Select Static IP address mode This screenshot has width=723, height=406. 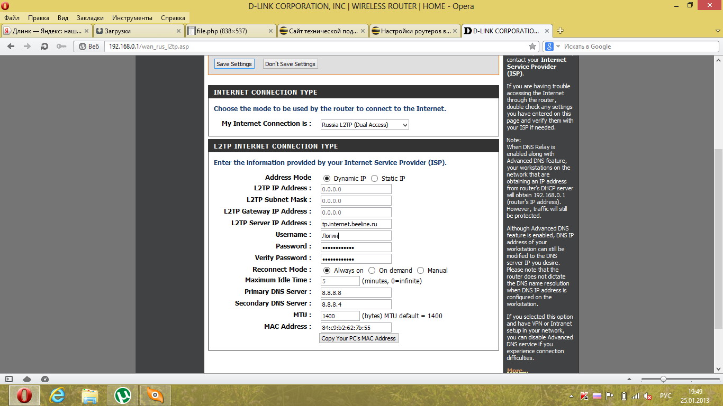tap(375, 179)
